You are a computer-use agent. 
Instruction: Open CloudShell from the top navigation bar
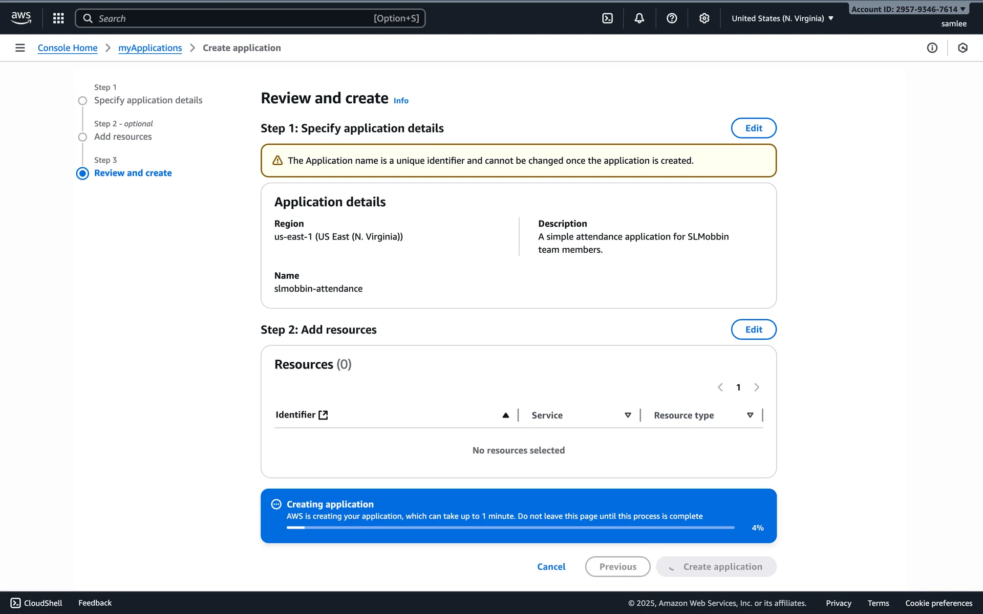coord(607,18)
